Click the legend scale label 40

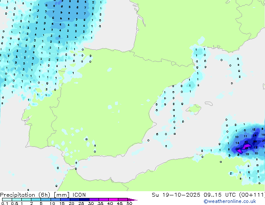[x=110, y=203]
